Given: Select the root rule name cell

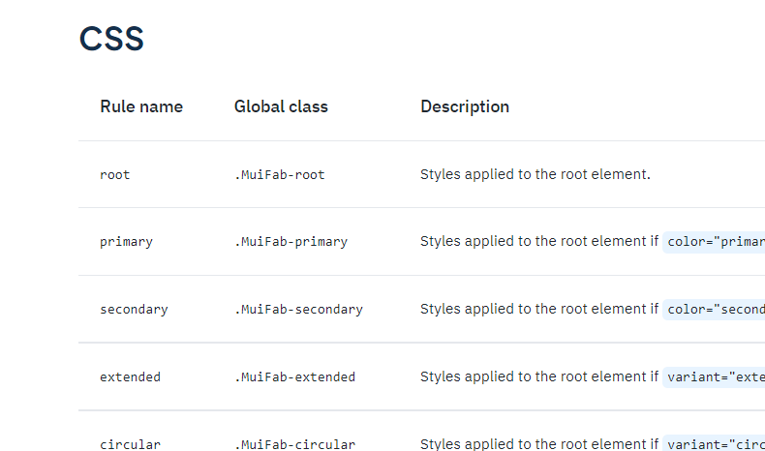Looking at the screenshot, I should pos(115,175).
